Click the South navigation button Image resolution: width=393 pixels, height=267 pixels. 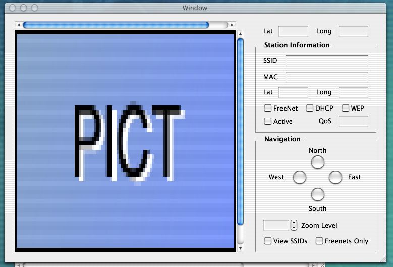[317, 194]
